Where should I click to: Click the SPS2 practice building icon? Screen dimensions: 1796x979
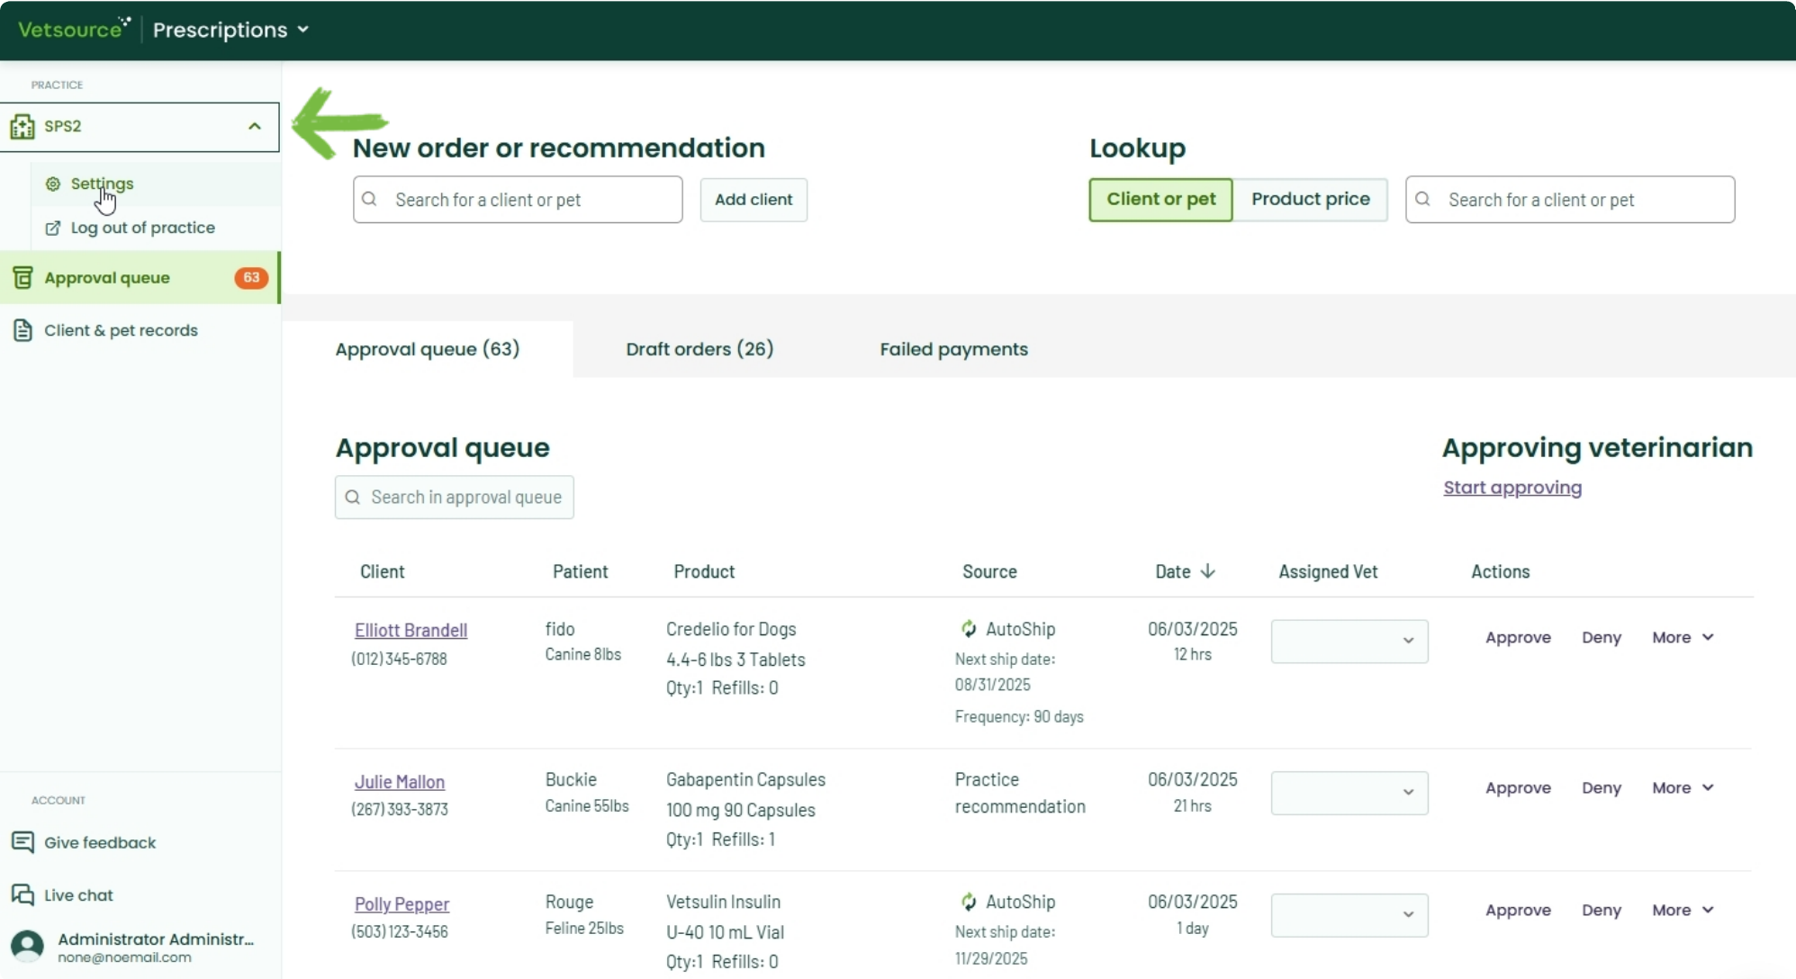(23, 126)
